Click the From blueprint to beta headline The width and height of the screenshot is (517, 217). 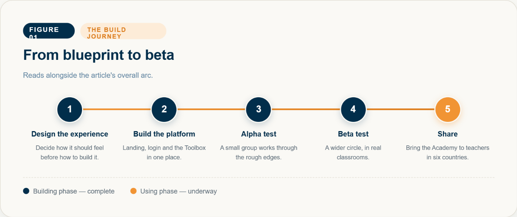[x=99, y=55]
